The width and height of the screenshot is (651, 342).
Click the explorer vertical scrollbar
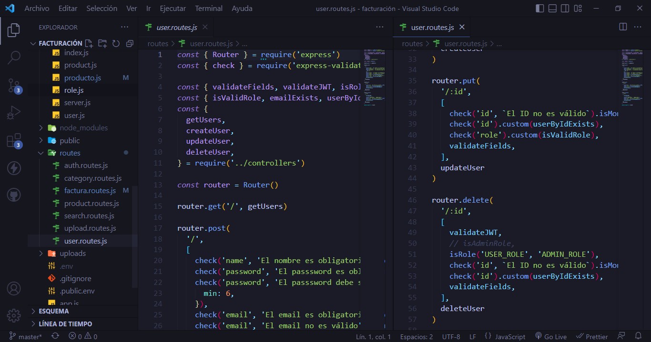pos(135,237)
